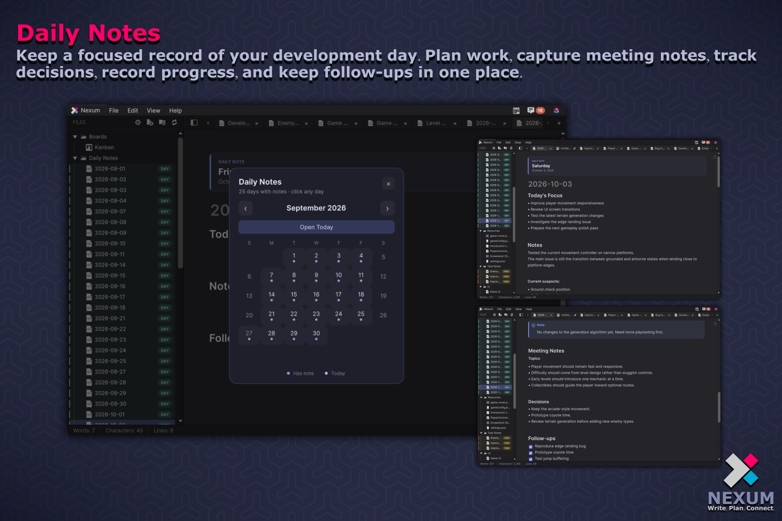Image resolution: width=782 pixels, height=521 pixels.
Task: Collapse Task Notes folder in upper small window
Action: point(480,267)
